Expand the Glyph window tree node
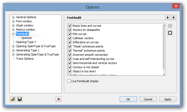187x112 pixels. (13, 26)
